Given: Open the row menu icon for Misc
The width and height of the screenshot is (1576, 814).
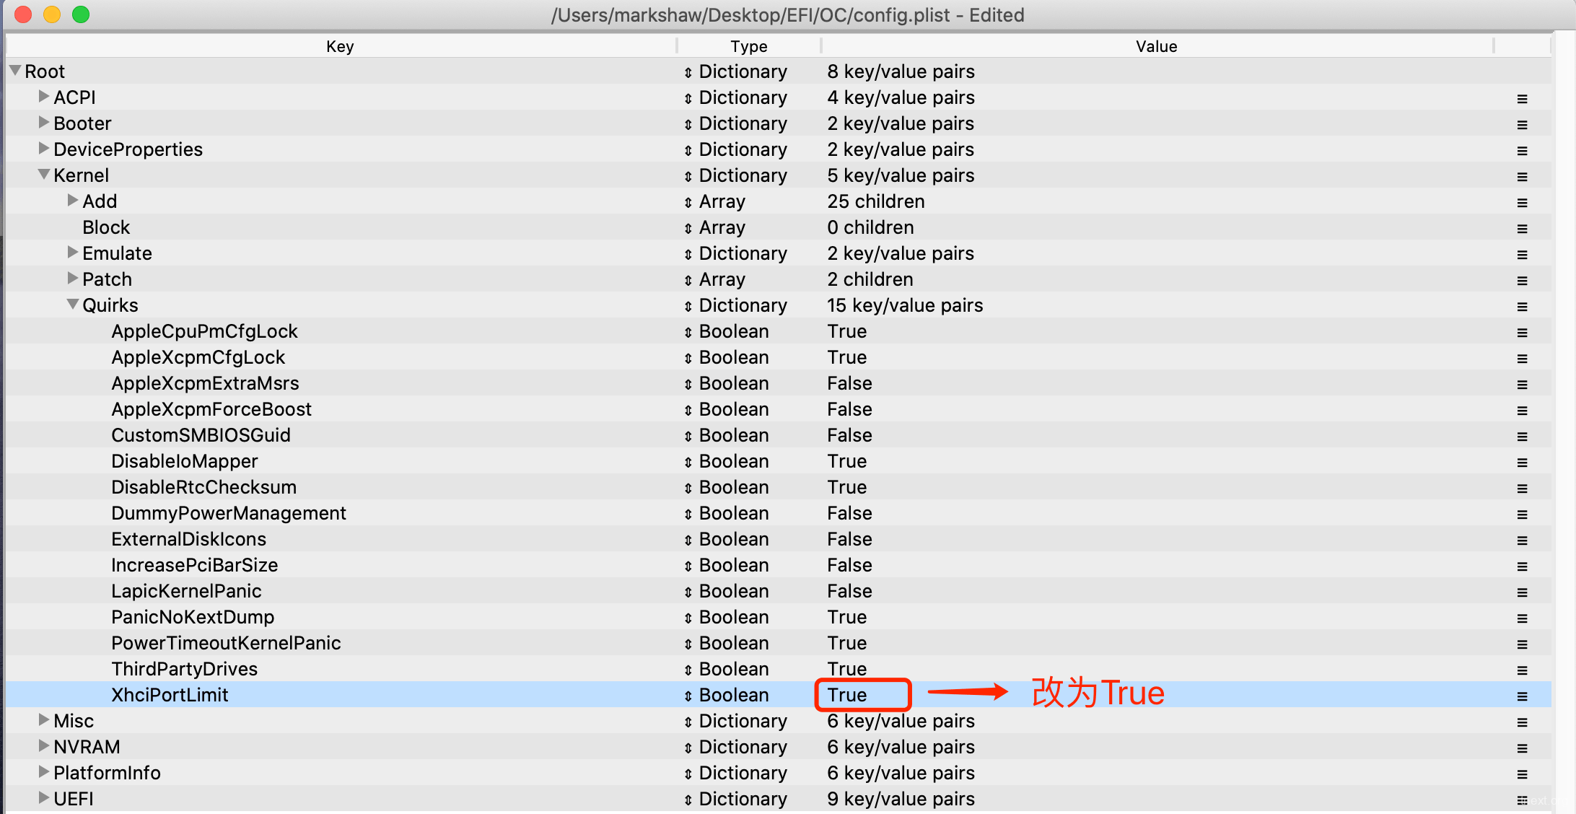Looking at the screenshot, I should 1522,722.
